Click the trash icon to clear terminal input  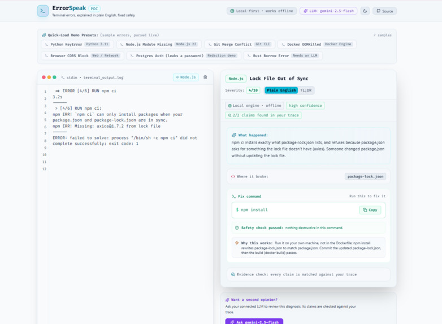pos(205,77)
